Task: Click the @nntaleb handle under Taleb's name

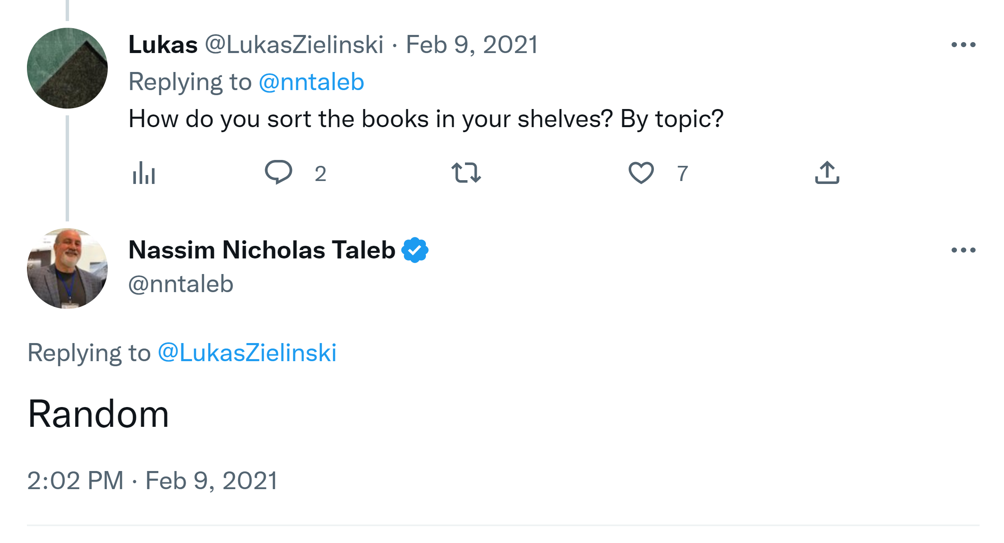Action: [181, 284]
